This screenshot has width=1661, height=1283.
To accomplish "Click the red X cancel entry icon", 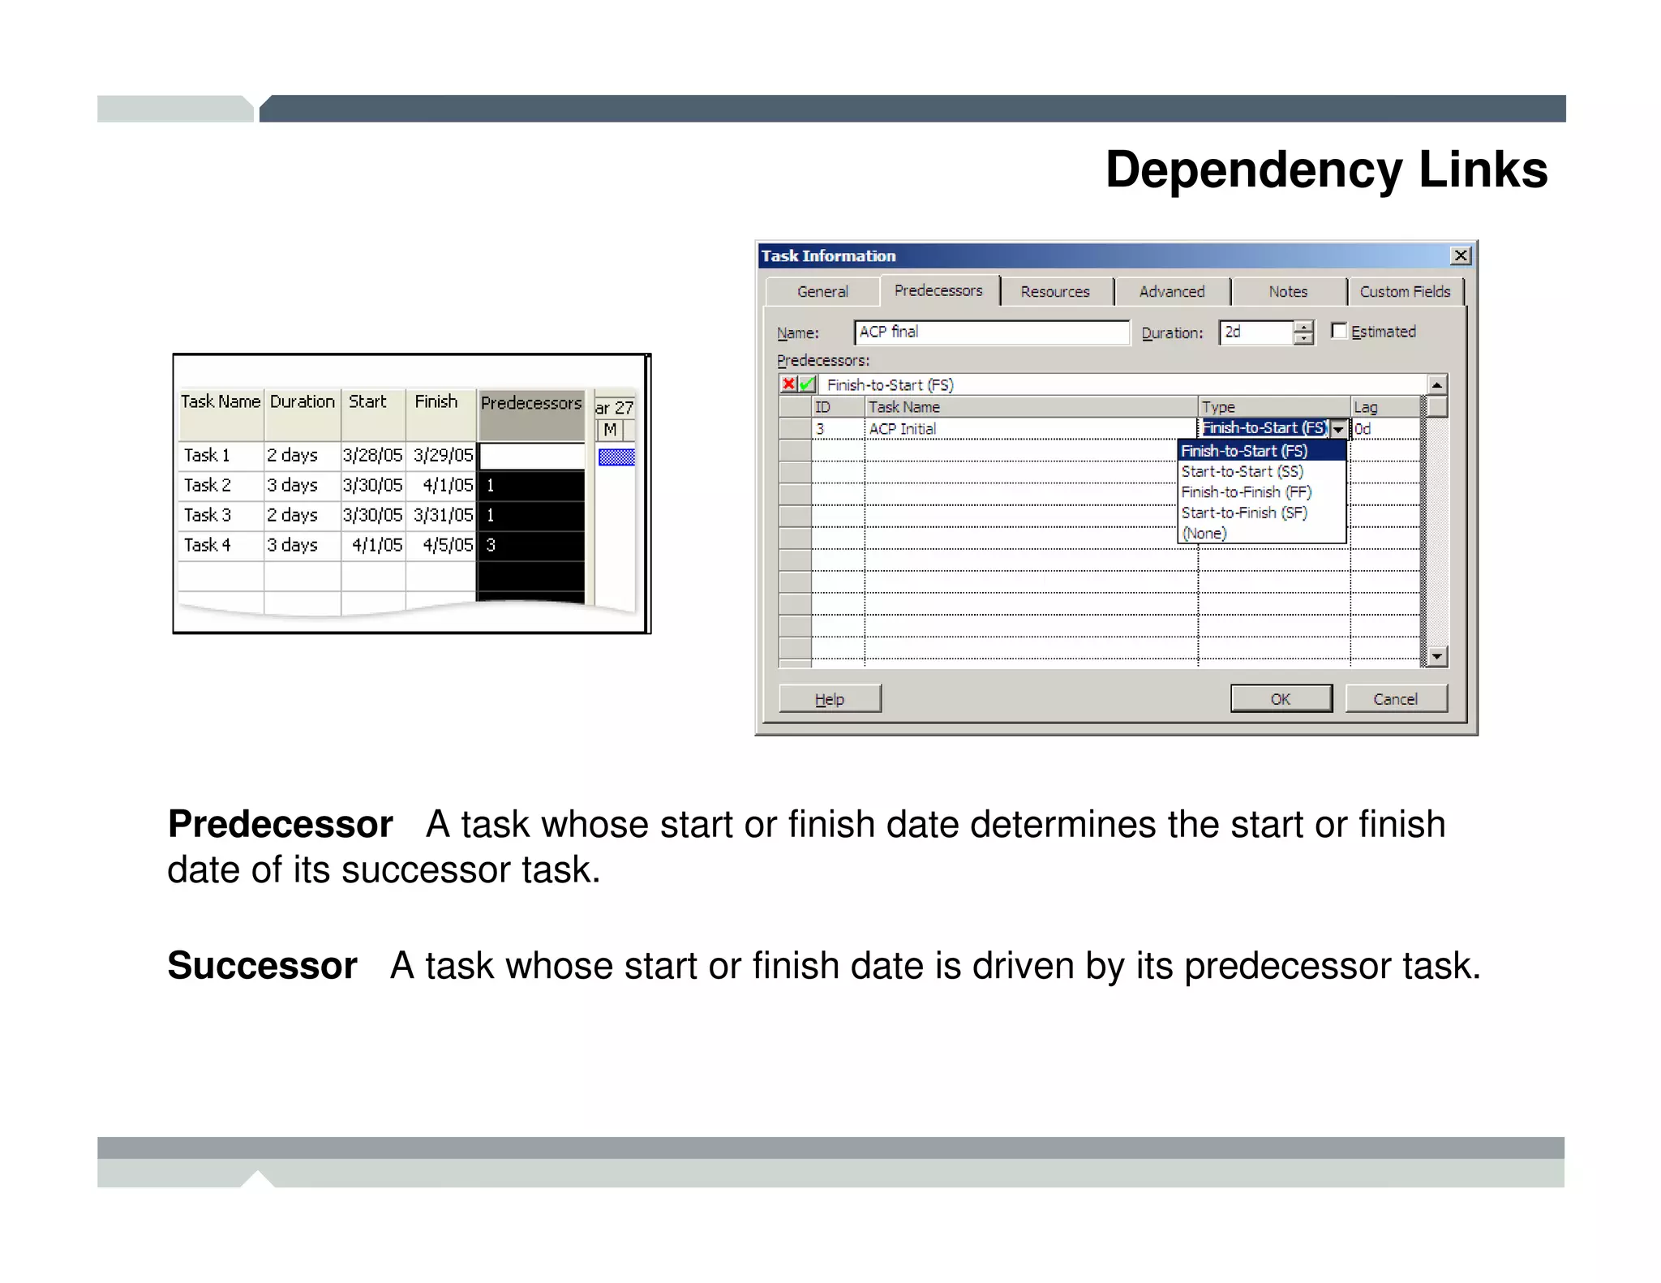I will pyautogui.click(x=788, y=384).
